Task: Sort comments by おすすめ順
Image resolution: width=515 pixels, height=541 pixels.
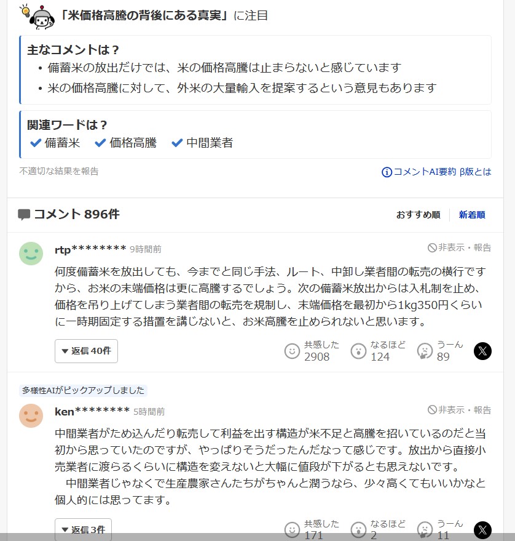Action: [418, 215]
